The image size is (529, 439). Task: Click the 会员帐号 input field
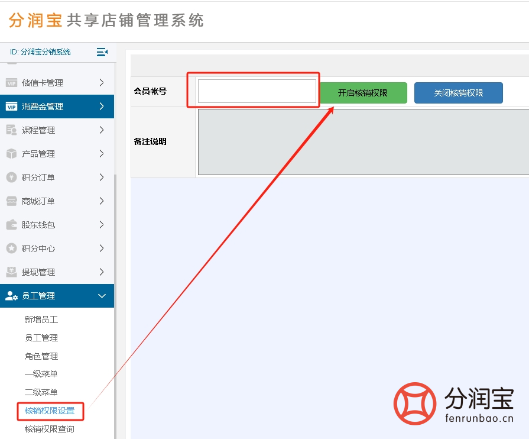tap(256, 90)
